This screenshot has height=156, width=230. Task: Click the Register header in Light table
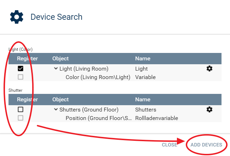pyautogui.click(x=27, y=59)
